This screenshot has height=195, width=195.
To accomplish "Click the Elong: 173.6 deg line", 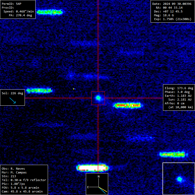I will tap(179, 88).
